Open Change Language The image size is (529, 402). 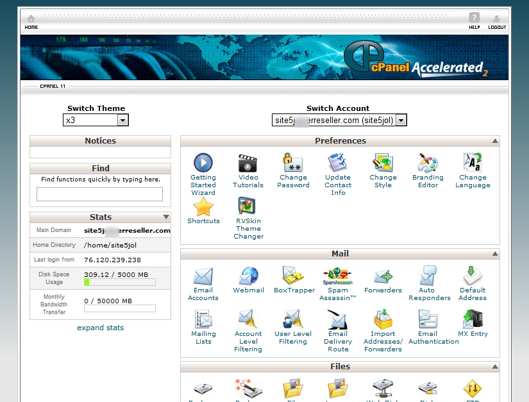pyautogui.click(x=473, y=171)
